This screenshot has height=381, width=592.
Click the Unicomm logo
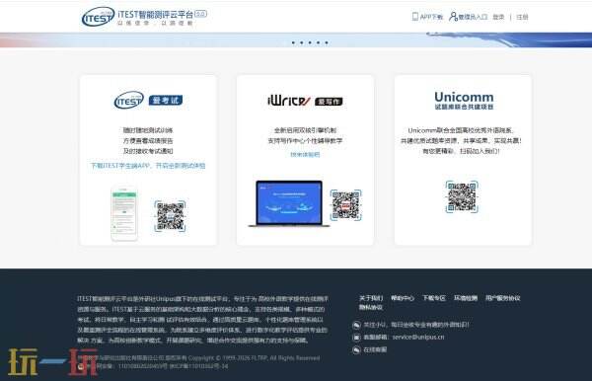pyautogui.click(x=464, y=101)
